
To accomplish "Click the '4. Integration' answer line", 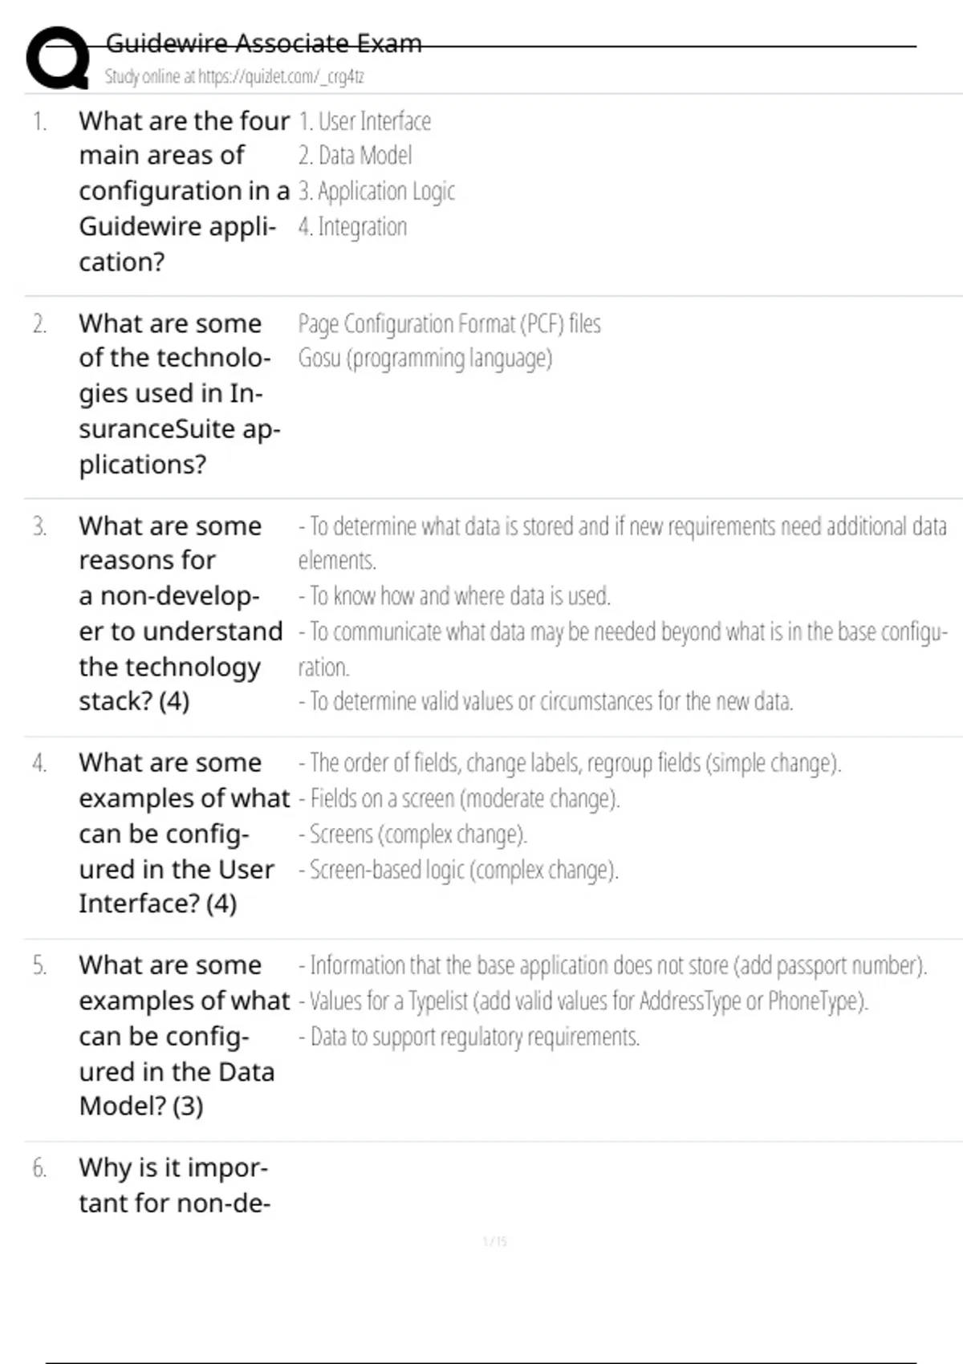I will point(353,227).
